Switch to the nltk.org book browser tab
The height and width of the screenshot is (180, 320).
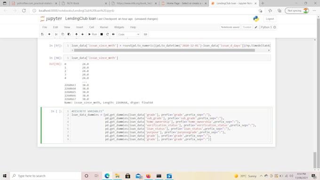click(134, 3)
